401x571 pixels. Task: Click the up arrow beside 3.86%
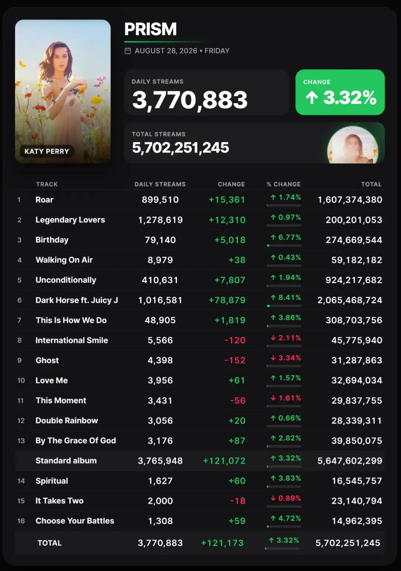(273, 317)
